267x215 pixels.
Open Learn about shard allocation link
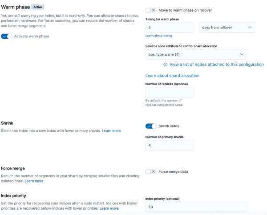172,76
